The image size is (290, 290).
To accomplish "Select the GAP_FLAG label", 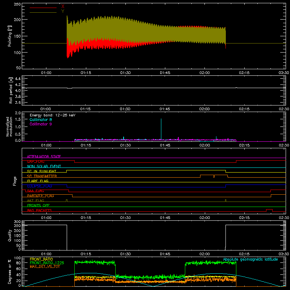I will (36, 161).
